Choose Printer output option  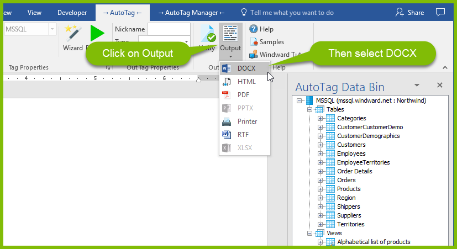click(245, 121)
